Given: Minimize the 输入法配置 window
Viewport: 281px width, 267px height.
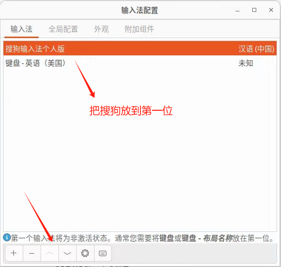Looking at the screenshot, I should point(237,10).
